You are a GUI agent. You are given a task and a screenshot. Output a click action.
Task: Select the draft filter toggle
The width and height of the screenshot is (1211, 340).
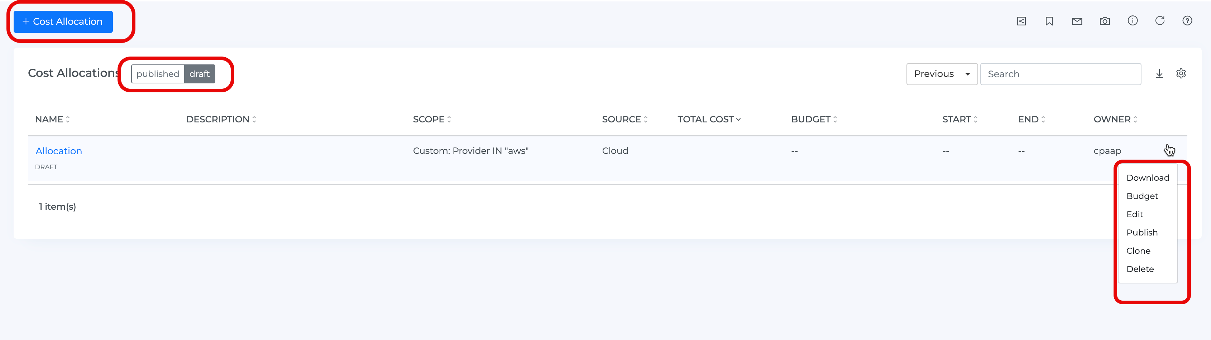tap(199, 74)
